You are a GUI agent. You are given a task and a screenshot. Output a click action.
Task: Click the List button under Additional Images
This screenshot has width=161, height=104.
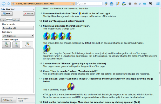coord(16,45)
